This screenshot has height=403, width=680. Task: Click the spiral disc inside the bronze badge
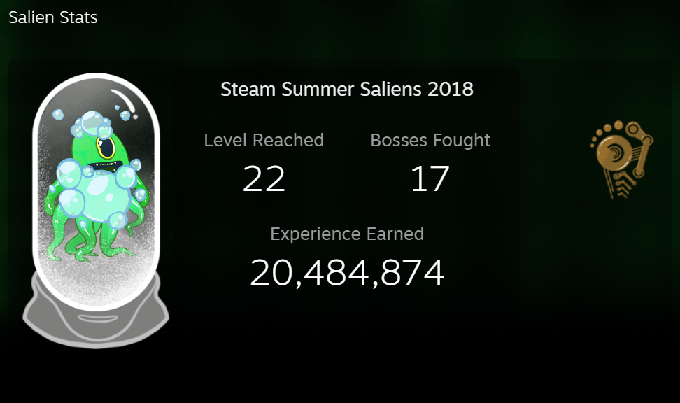click(x=615, y=155)
